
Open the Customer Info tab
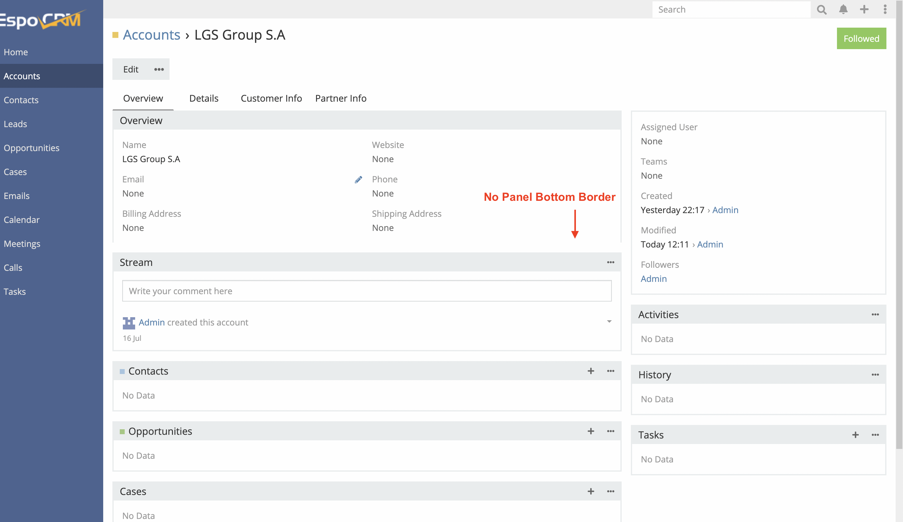pyautogui.click(x=271, y=98)
